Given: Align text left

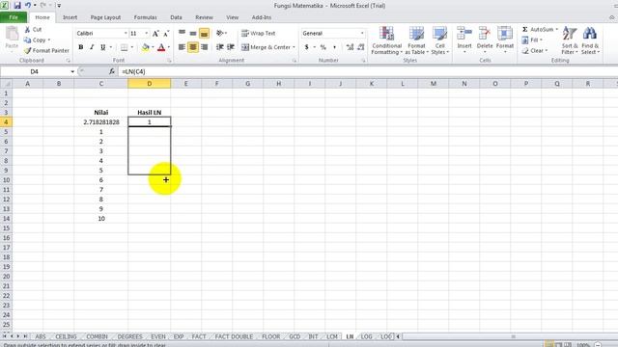Looking at the screenshot, I should [183, 47].
